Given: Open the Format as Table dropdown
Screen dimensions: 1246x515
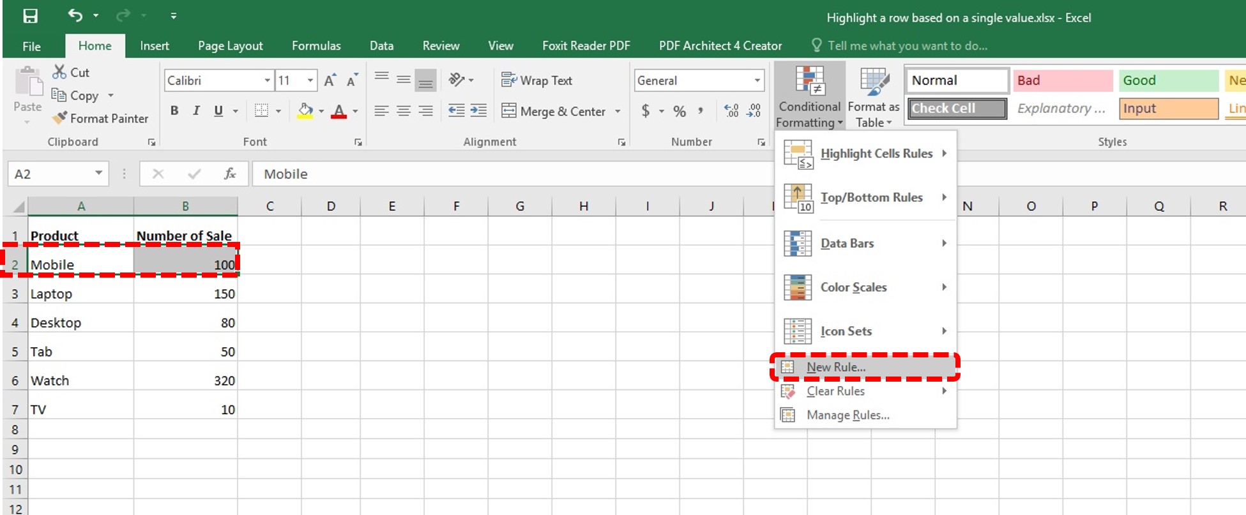Looking at the screenshot, I should tap(873, 97).
